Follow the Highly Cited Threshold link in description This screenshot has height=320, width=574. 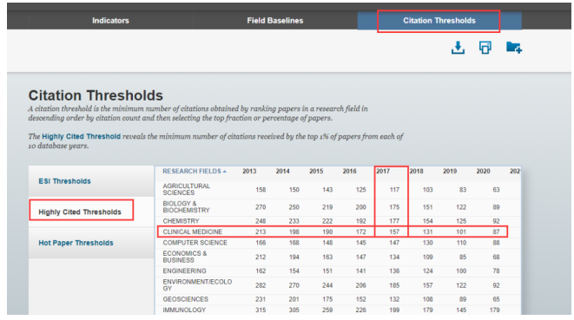pyautogui.click(x=82, y=136)
